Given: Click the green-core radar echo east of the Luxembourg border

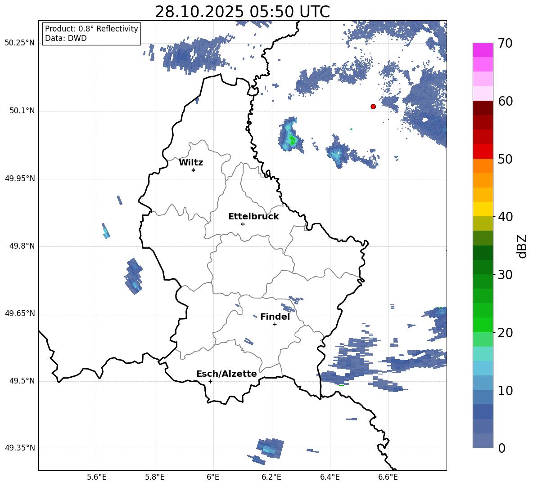Looking at the screenshot, I should pos(291,135).
